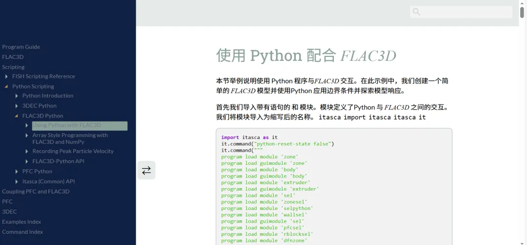
Task: Click code line load module 'pfcsel'
Action: point(263,227)
